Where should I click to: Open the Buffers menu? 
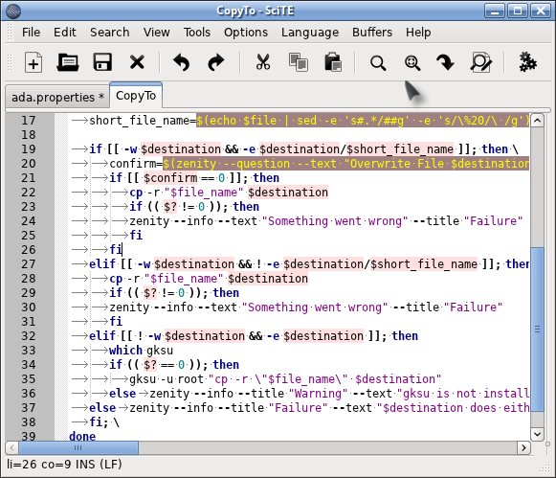(372, 33)
